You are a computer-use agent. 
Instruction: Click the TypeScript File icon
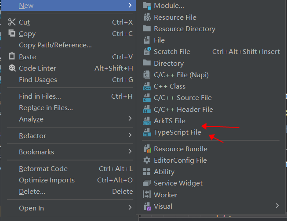coord(147,132)
